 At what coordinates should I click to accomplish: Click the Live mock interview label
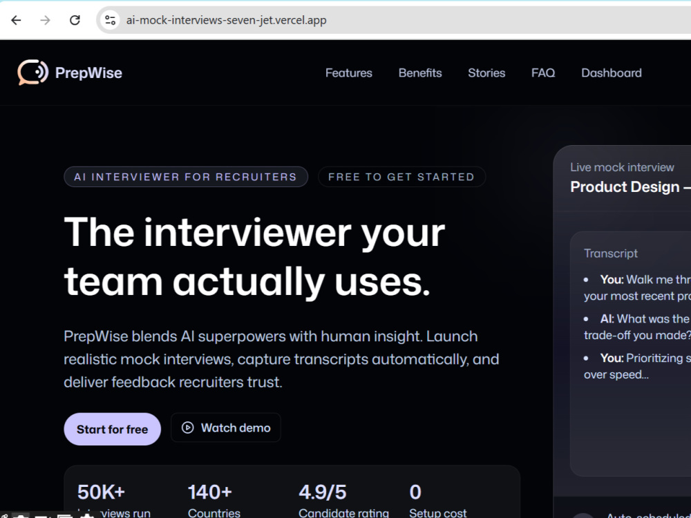(x=622, y=167)
